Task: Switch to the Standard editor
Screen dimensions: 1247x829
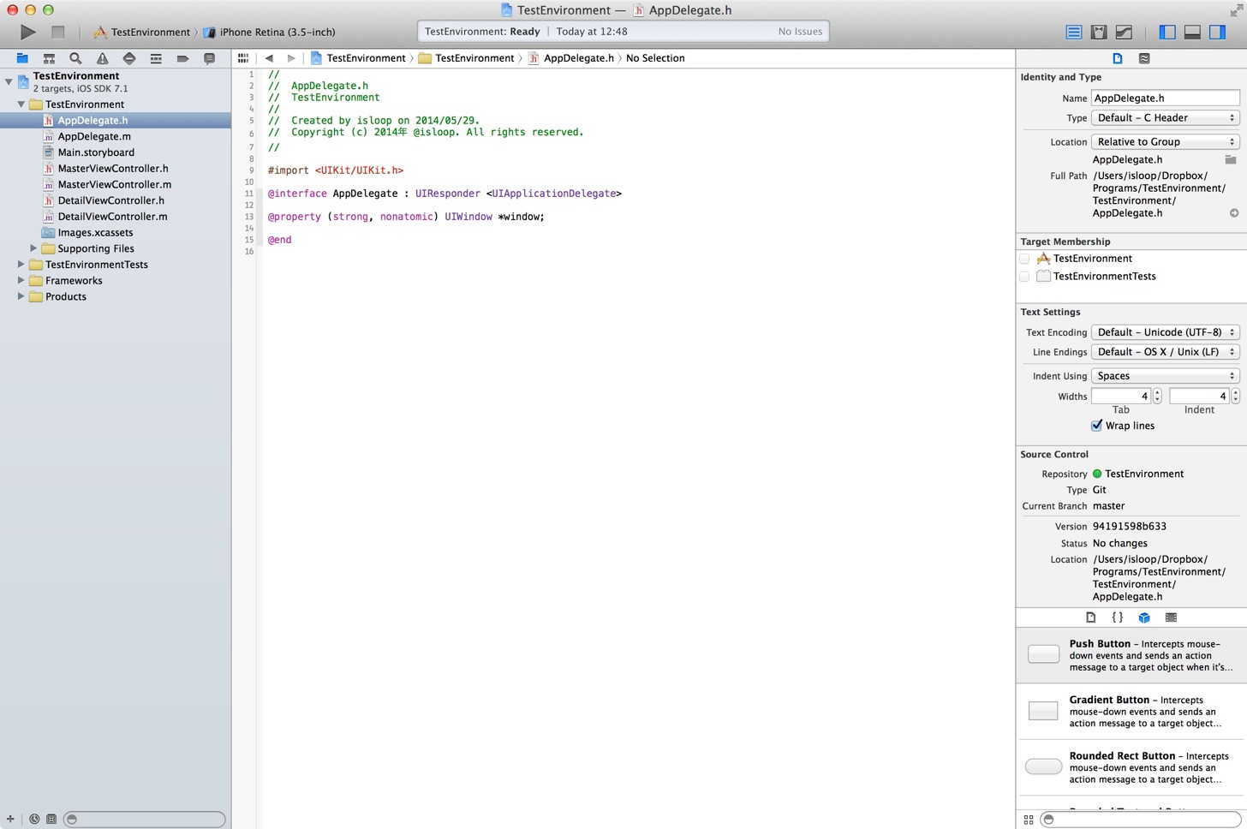Action: [1074, 32]
